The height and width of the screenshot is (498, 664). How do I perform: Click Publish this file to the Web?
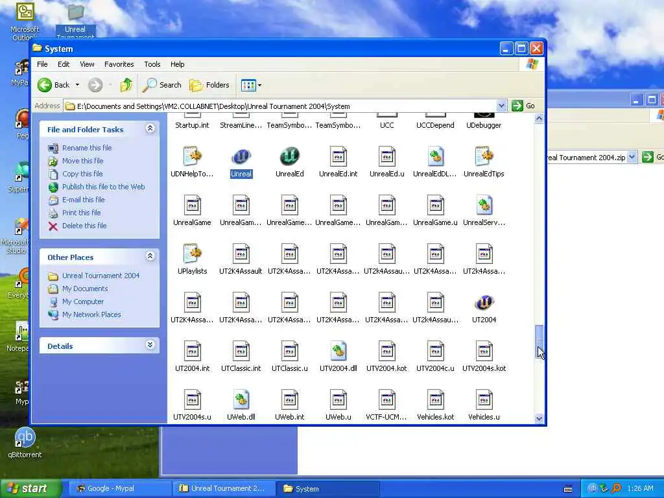coord(103,187)
